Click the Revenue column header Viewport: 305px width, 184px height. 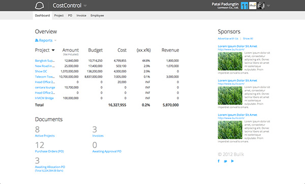[x=170, y=50]
